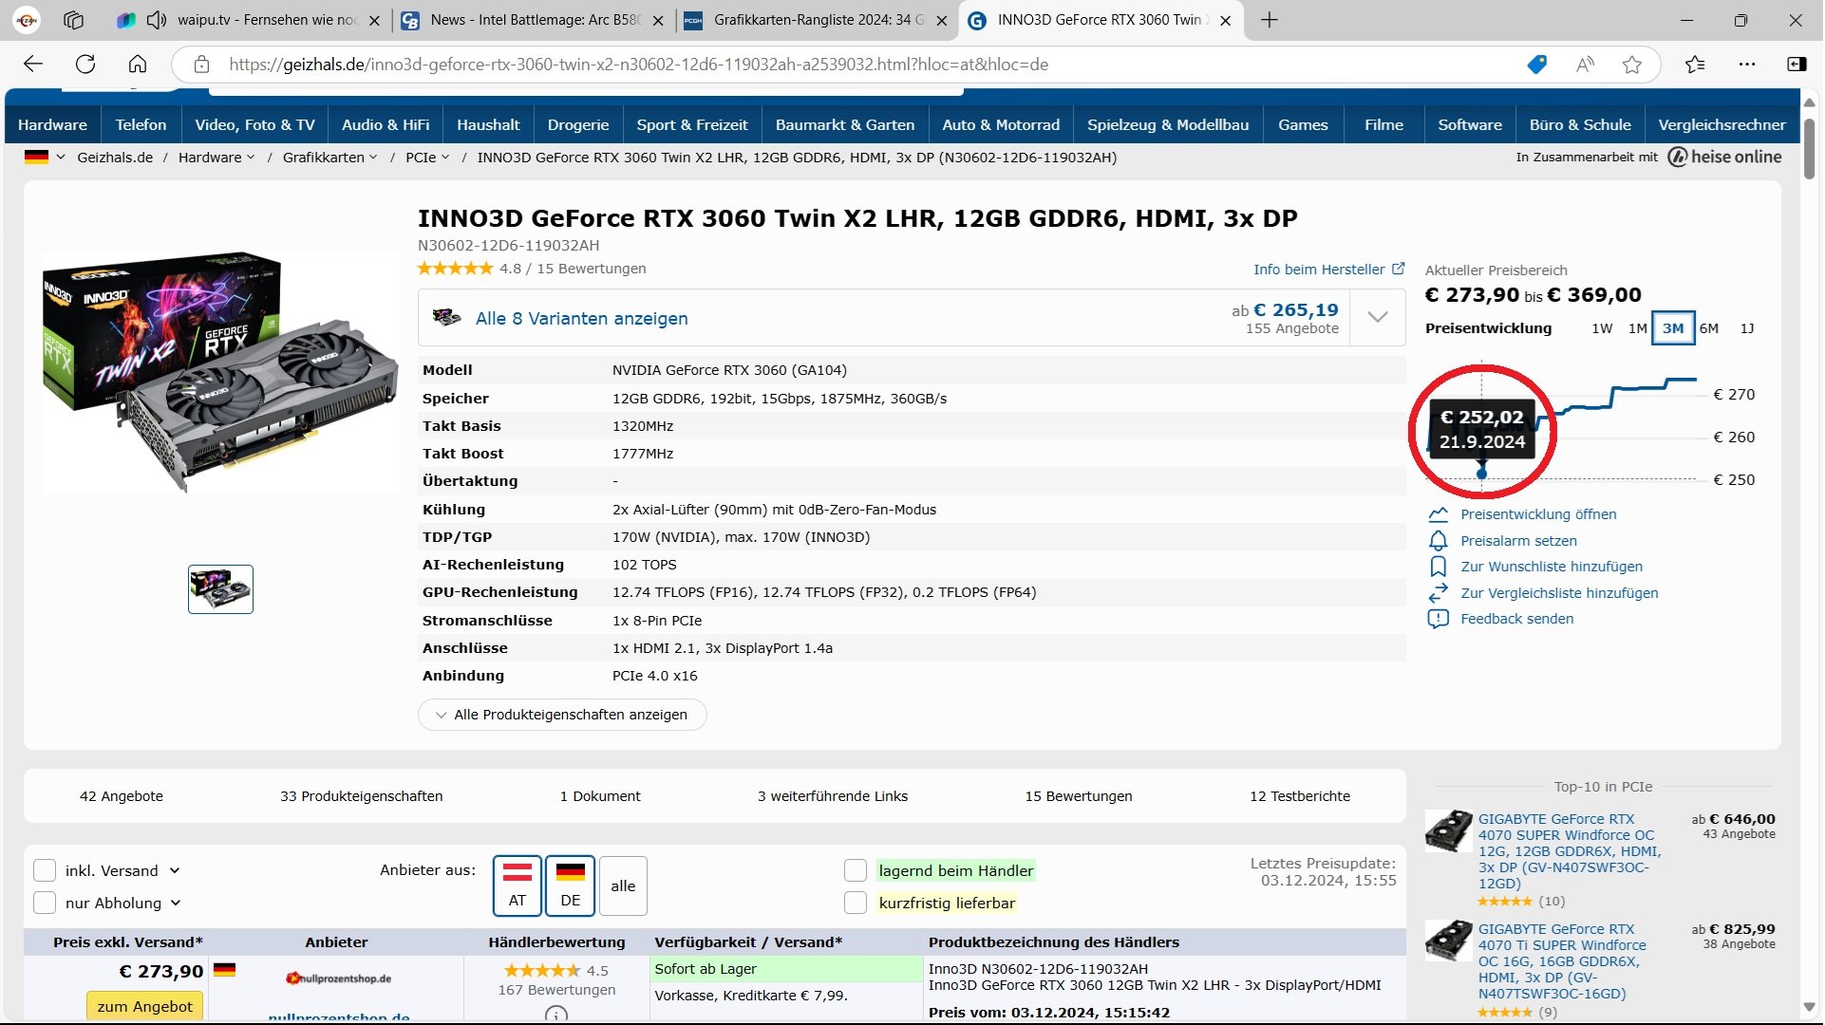Viewport: 1825px width, 1025px height.
Task: Select the 6M price history range
Action: tap(1710, 328)
